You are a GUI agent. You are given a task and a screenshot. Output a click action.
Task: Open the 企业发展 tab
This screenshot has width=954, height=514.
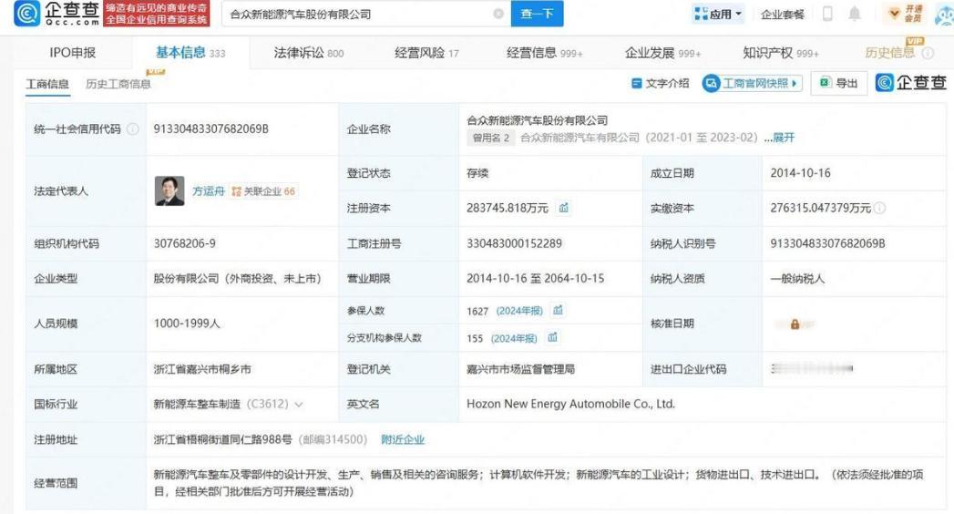[662, 53]
